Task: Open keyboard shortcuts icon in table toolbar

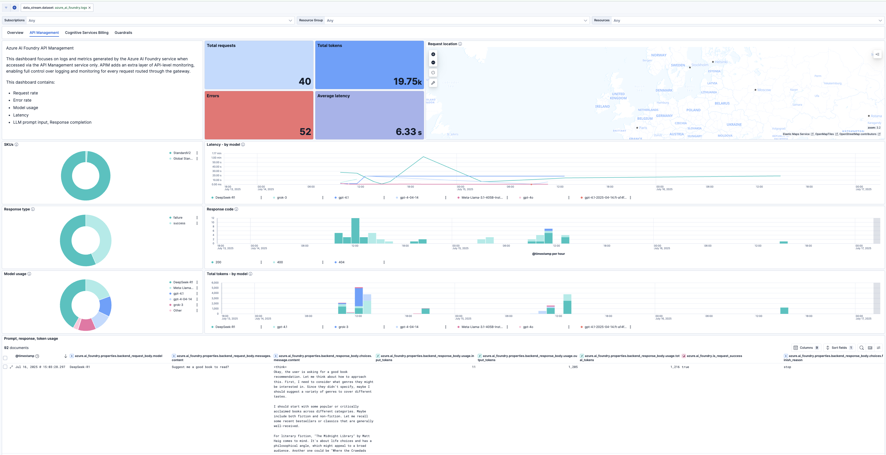Action: [x=870, y=348]
